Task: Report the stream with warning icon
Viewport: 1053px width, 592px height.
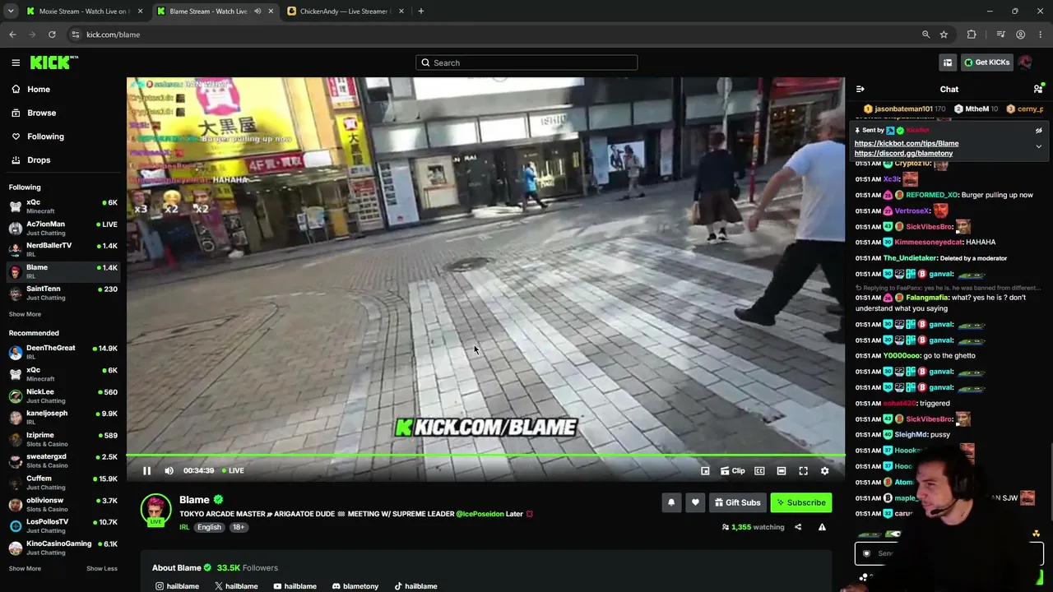Action: click(822, 527)
